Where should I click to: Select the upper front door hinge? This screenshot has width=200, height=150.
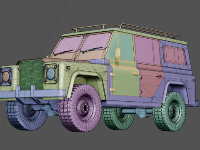click(112, 75)
